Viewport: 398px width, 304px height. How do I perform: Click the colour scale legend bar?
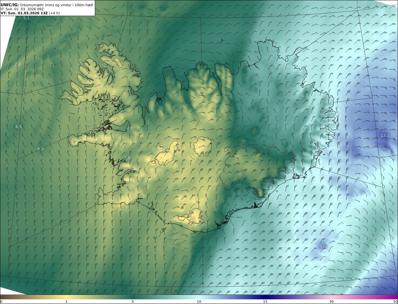[x=199, y=297]
